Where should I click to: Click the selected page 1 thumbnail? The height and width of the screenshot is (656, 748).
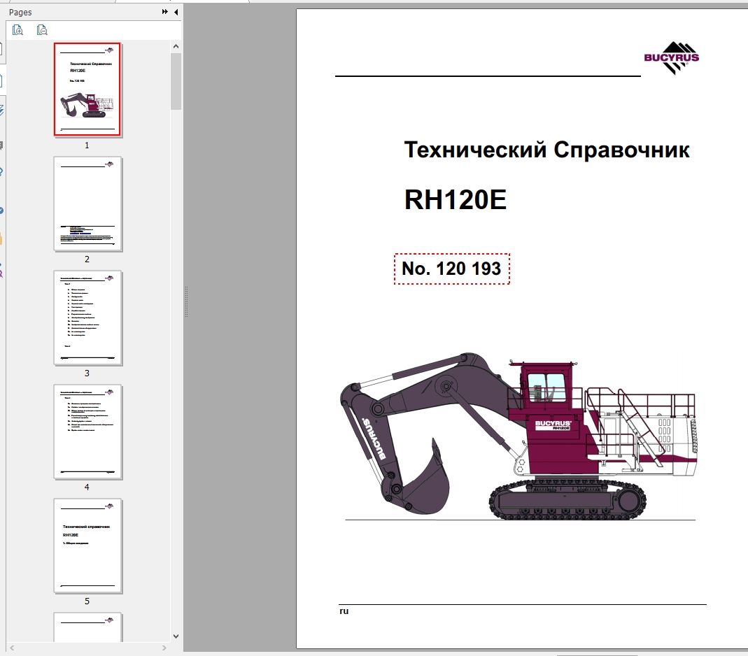click(x=87, y=89)
